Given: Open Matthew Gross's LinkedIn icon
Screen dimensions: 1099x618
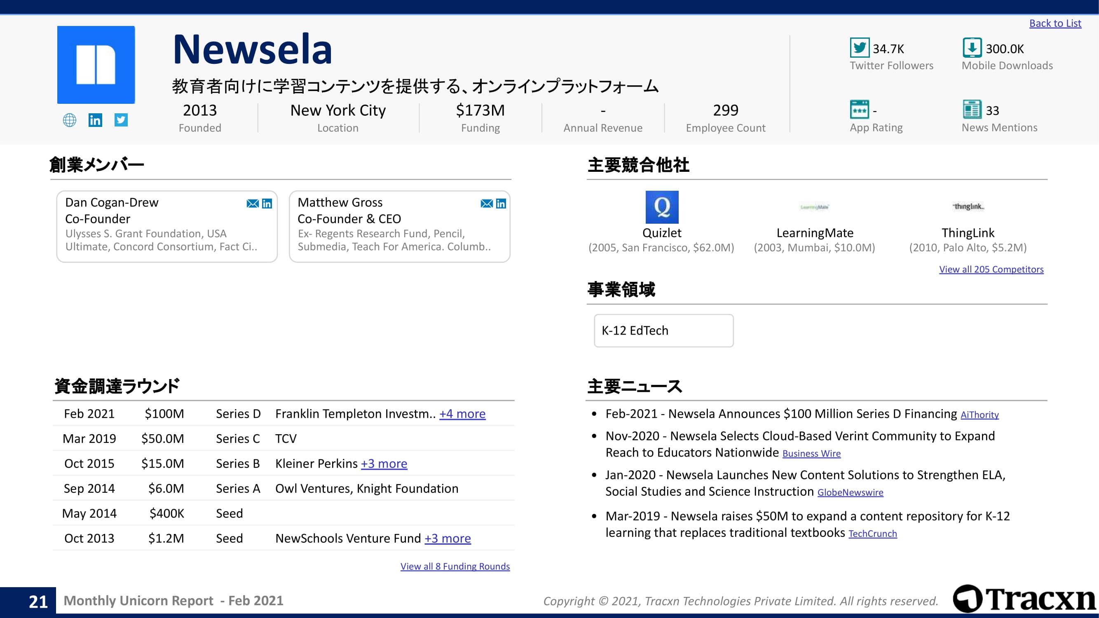Looking at the screenshot, I should [x=501, y=204].
